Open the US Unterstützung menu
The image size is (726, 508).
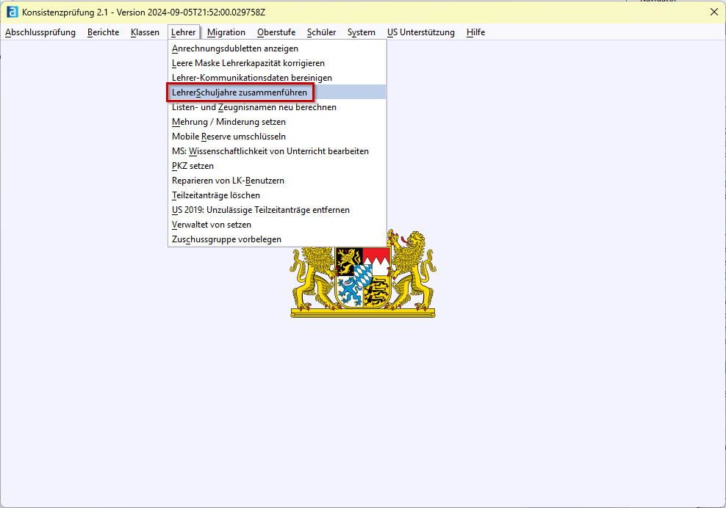[421, 32]
